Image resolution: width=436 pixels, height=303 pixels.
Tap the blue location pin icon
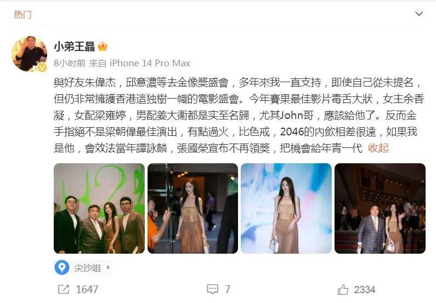[x=62, y=267]
